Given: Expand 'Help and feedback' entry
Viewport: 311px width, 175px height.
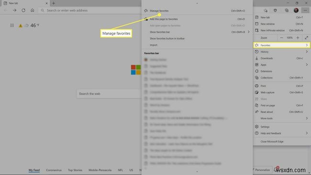Looking at the screenshot, I should pos(282,133).
